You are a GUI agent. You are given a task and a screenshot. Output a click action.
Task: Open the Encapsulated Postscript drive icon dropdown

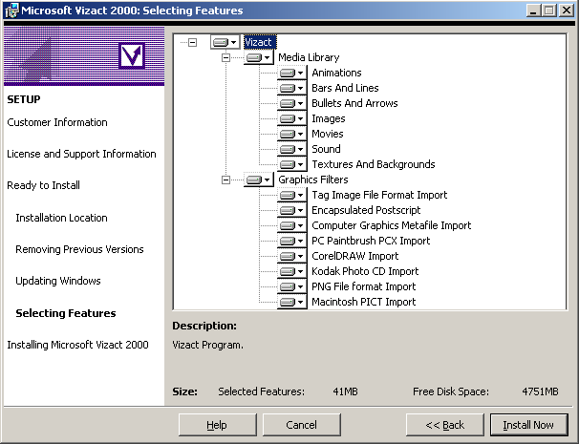point(292,210)
